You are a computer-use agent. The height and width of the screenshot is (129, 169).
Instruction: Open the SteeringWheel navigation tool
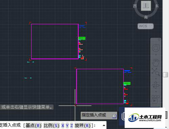coord(156,48)
